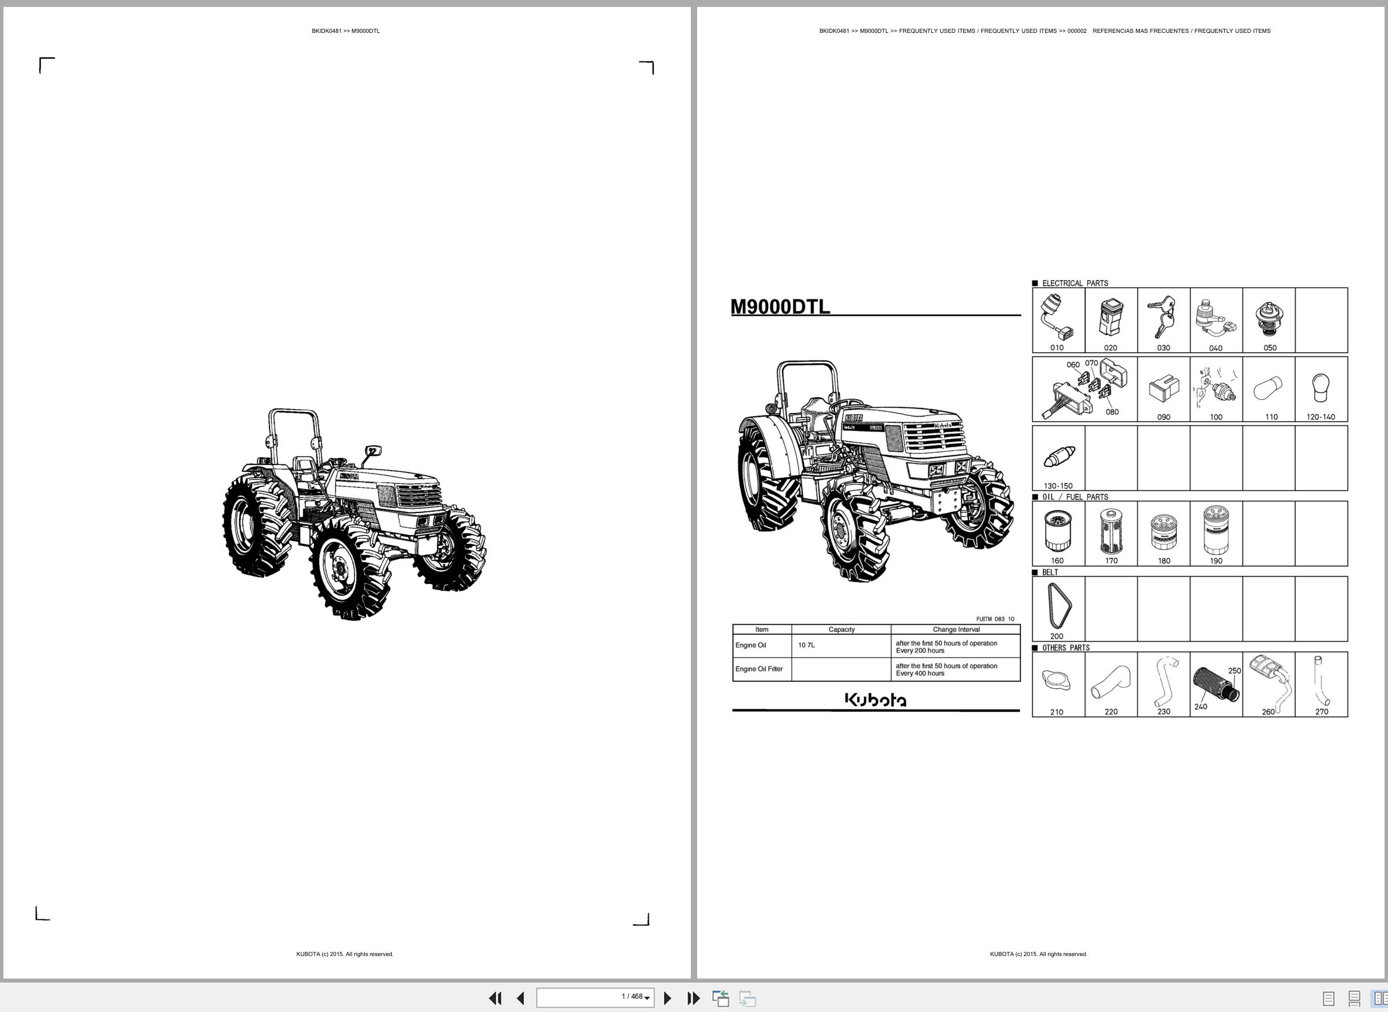Viewport: 1388px width, 1012px height.
Task: Select part 180 filter illustration
Action: pyautogui.click(x=1163, y=534)
